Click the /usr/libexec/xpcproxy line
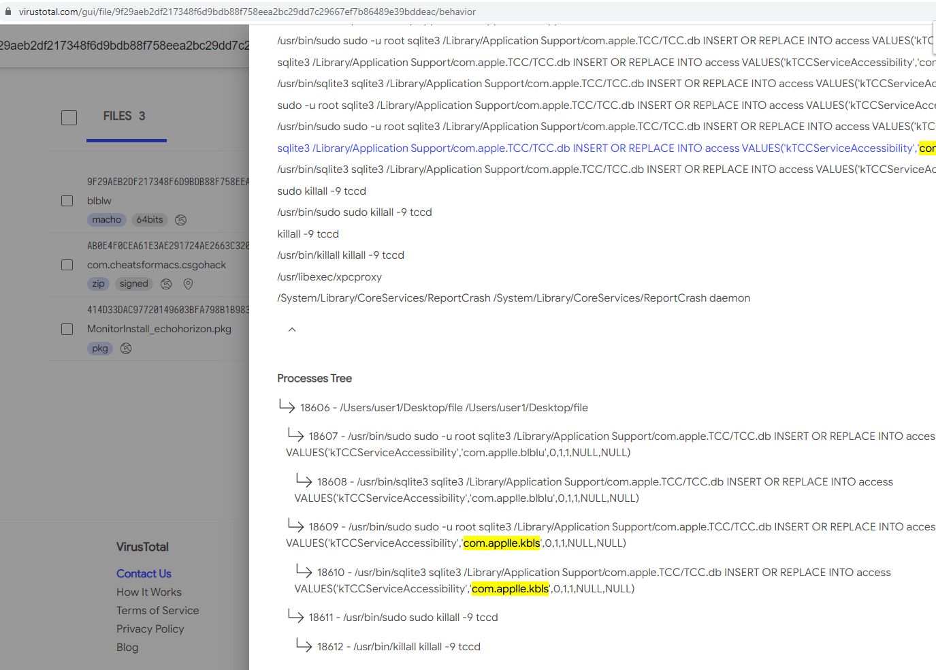The width and height of the screenshot is (936, 670). pyautogui.click(x=329, y=277)
